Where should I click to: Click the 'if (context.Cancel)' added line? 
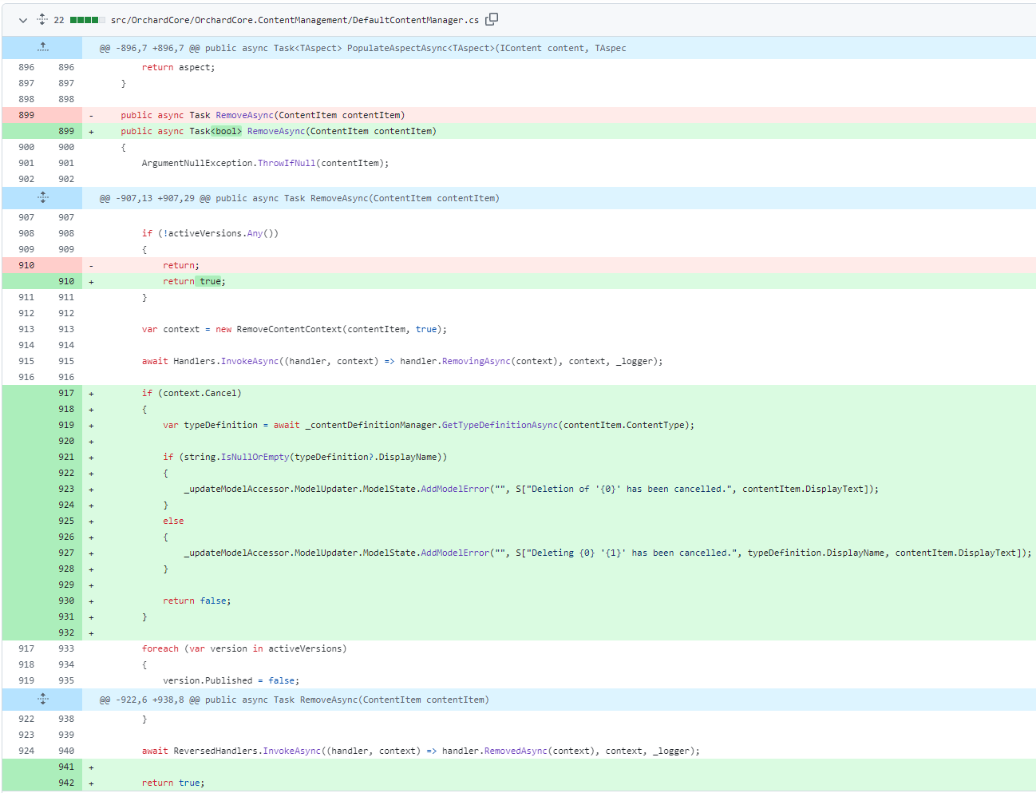[192, 393]
